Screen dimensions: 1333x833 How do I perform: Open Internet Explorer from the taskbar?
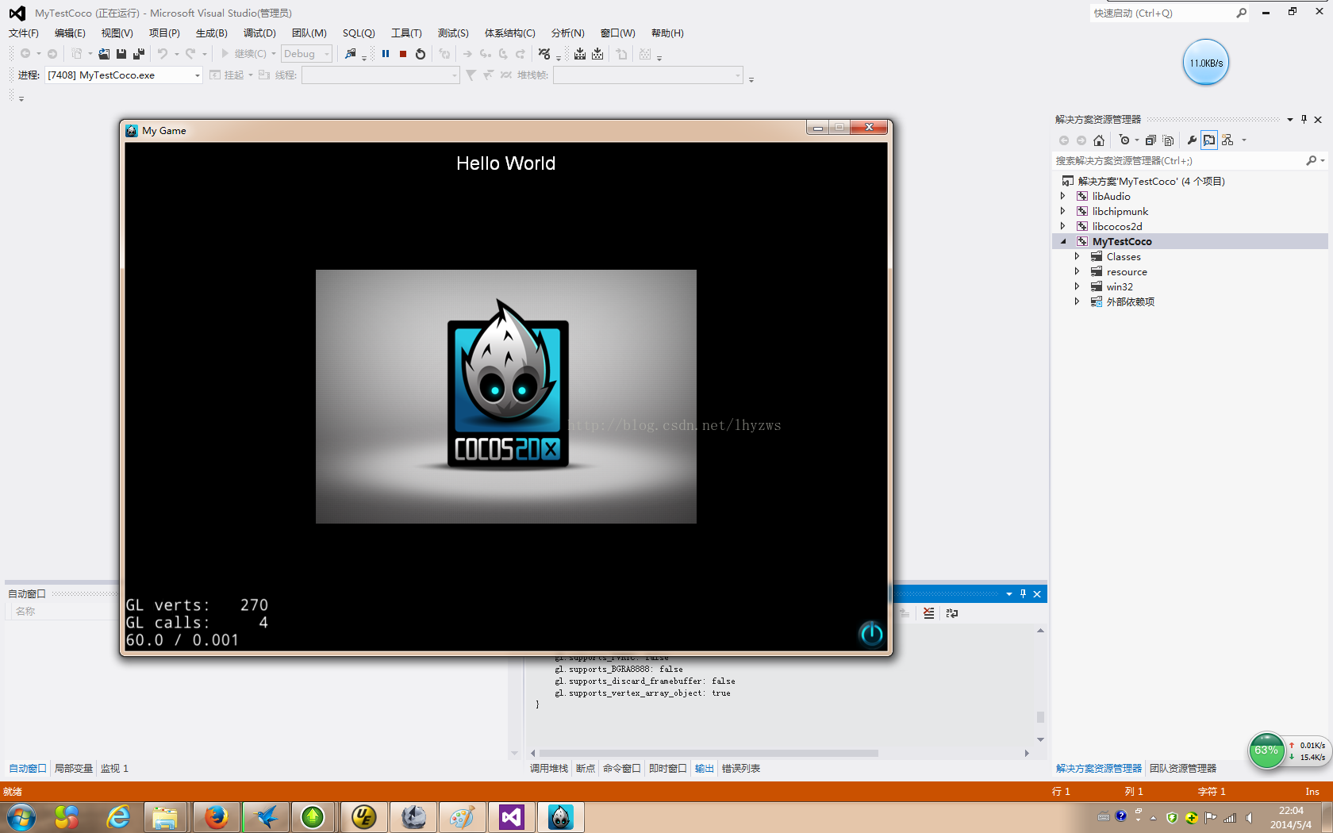[x=118, y=817]
